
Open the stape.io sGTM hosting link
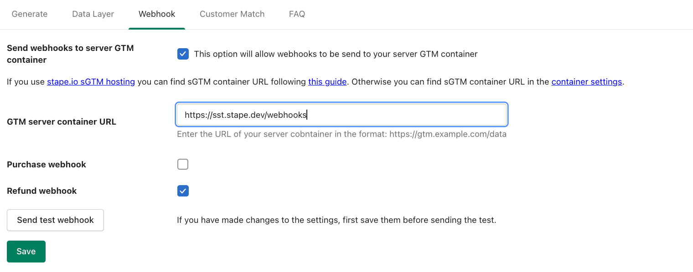pyautogui.click(x=91, y=81)
